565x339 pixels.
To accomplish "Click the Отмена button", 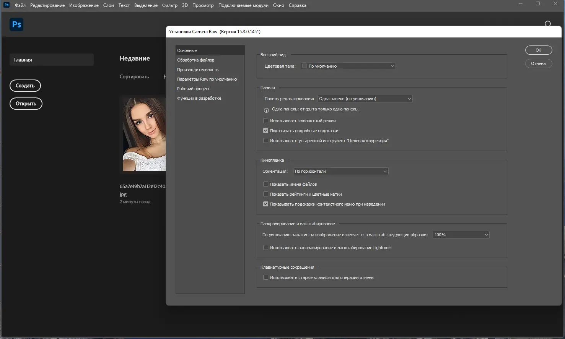I will tap(539, 63).
